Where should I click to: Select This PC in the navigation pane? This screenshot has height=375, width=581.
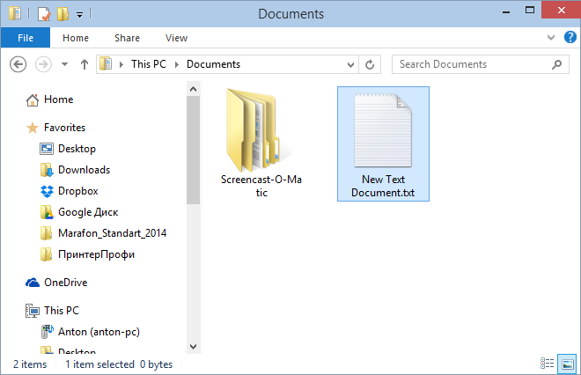pyautogui.click(x=62, y=311)
